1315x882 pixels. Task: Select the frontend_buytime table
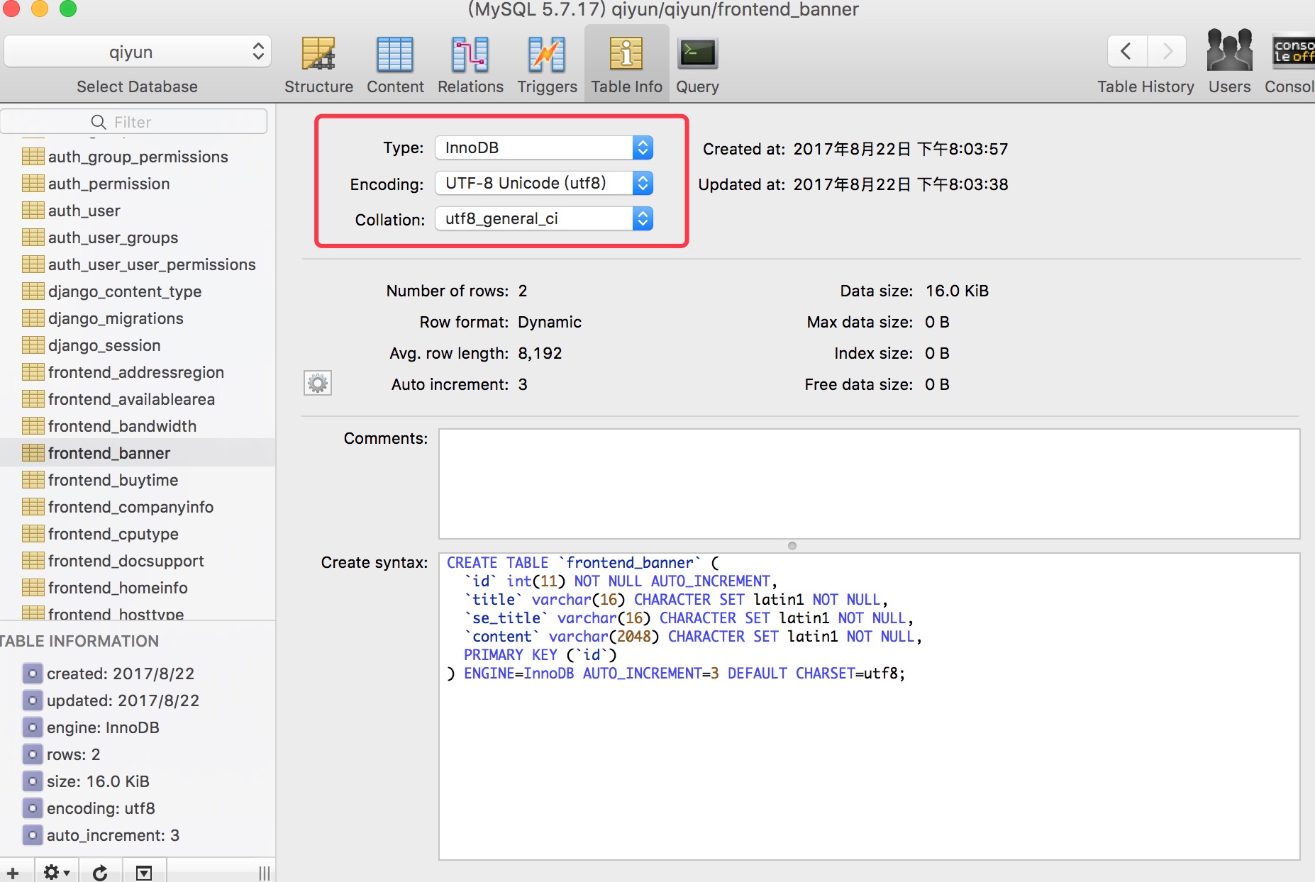[113, 480]
